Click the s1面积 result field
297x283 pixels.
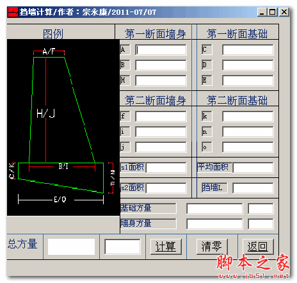pos(166,168)
